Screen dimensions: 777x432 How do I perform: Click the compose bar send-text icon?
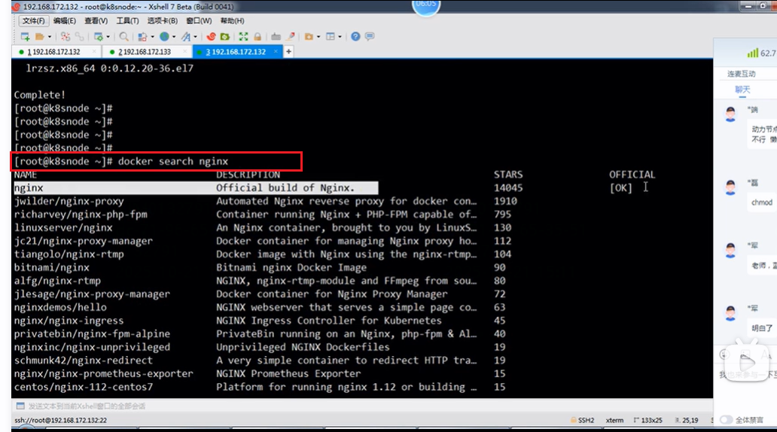(x=20, y=406)
